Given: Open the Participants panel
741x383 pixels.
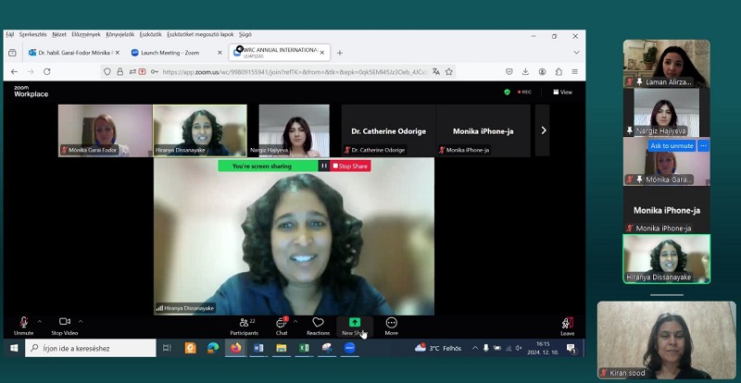Looking at the screenshot, I should click(244, 326).
